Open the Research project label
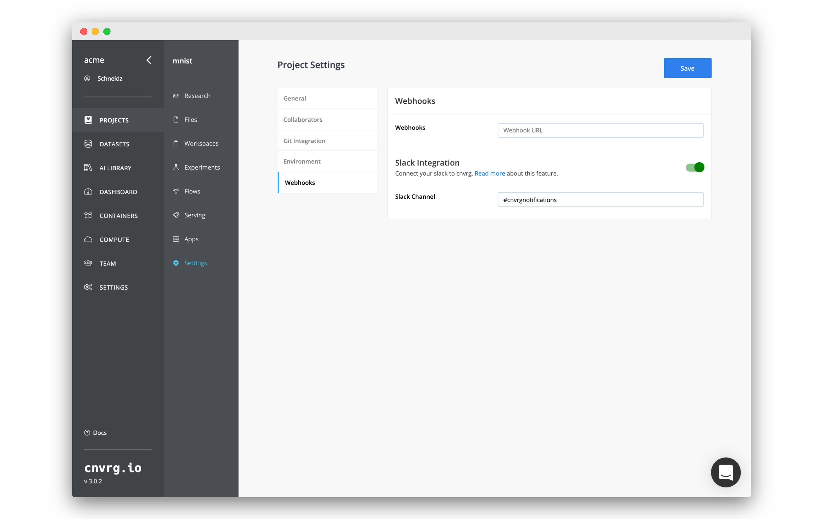823x519 pixels. click(197, 96)
